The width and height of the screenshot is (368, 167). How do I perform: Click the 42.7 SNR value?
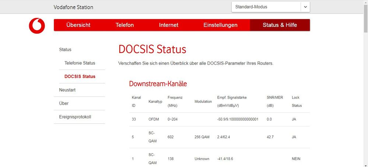[270, 137]
